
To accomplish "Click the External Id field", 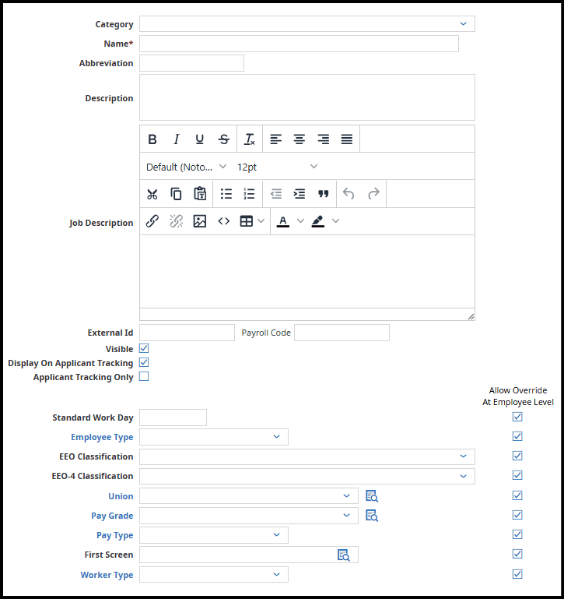I will pyautogui.click(x=187, y=333).
